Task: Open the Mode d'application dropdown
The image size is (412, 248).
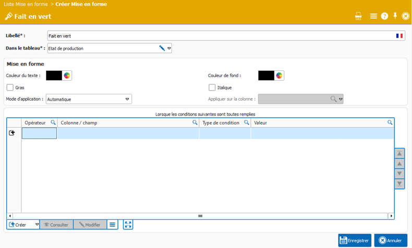Action: (127, 99)
